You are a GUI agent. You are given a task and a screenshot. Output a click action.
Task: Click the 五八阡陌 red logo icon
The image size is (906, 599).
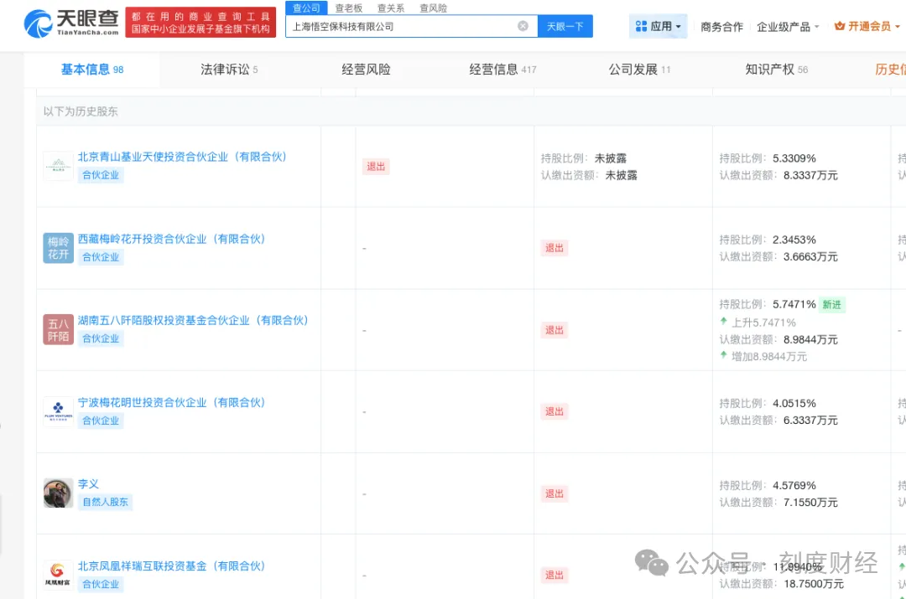click(x=59, y=329)
